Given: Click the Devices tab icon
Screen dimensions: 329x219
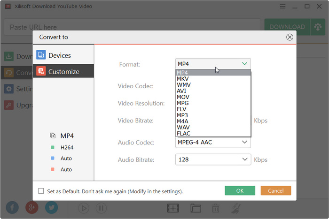Looking at the screenshot, I should point(41,55).
